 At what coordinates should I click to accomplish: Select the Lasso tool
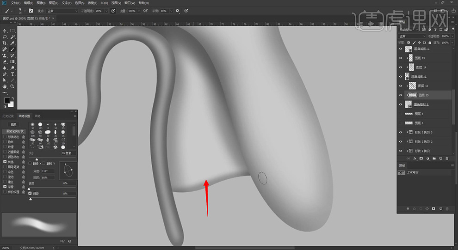pyautogui.click(x=4, y=37)
